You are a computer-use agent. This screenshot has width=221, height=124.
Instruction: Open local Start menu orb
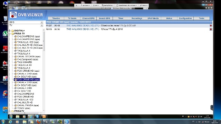3,122
